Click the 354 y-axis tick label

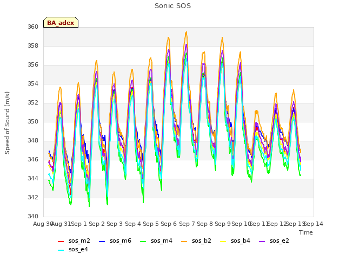(33, 83)
